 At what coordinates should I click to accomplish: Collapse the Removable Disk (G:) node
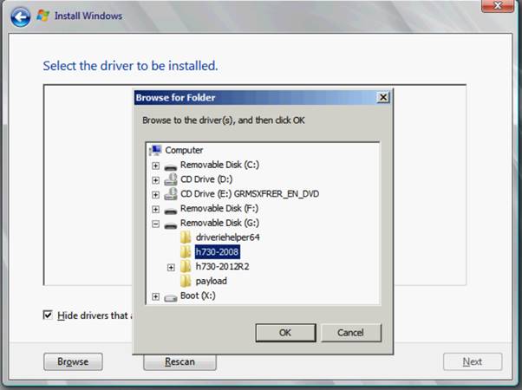click(155, 224)
